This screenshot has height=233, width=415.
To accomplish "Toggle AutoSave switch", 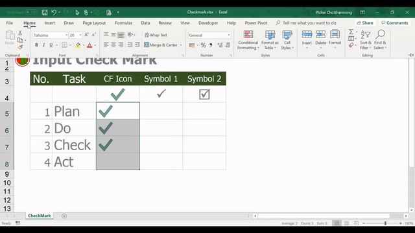I will click(31, 12).
